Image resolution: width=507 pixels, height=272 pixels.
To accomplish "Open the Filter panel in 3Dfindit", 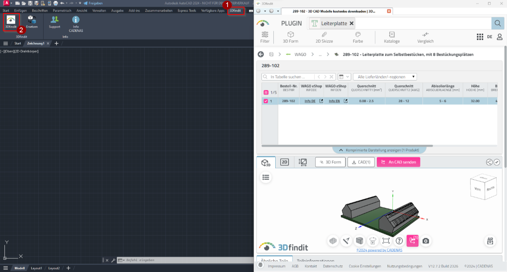I will pyautogui.click(x=265, y=37).
